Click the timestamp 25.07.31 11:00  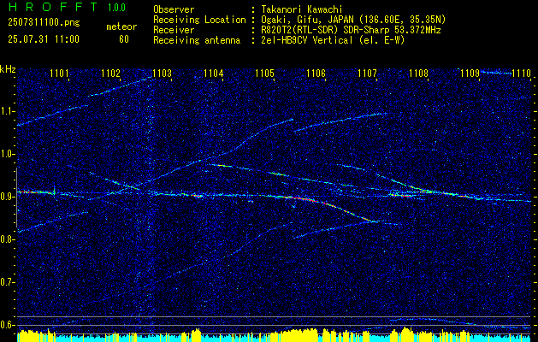44,39
